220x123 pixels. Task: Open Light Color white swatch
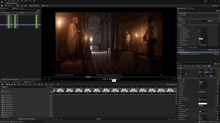click(x=203, y=104)
